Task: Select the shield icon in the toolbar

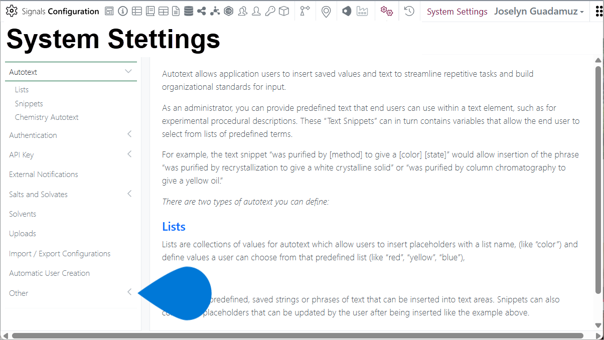Action: 346,11
